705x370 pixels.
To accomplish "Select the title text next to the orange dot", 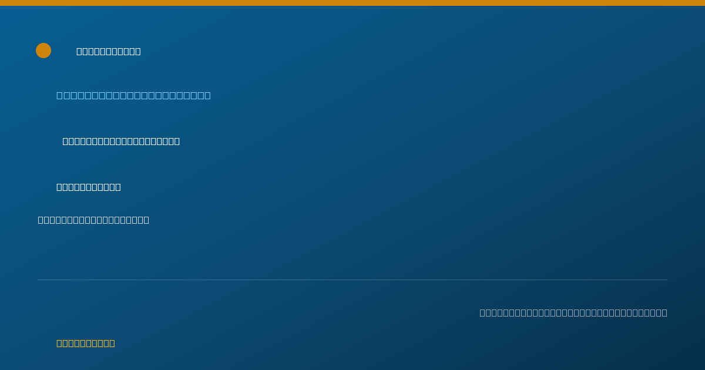I will pyautogui.click(x=109, y=51).
